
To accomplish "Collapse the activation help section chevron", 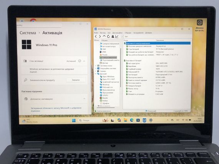I will pyautogui.click(x=85, y=99).
